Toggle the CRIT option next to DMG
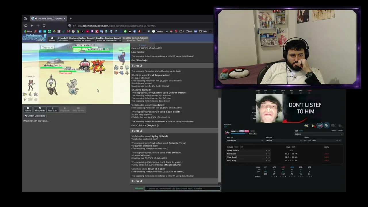The width and height of the screenshot is (368, 207). point(293,147)
